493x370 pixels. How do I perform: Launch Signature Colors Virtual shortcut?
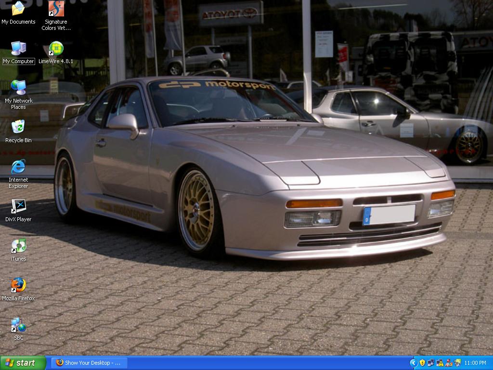click(x=56, y=9)
